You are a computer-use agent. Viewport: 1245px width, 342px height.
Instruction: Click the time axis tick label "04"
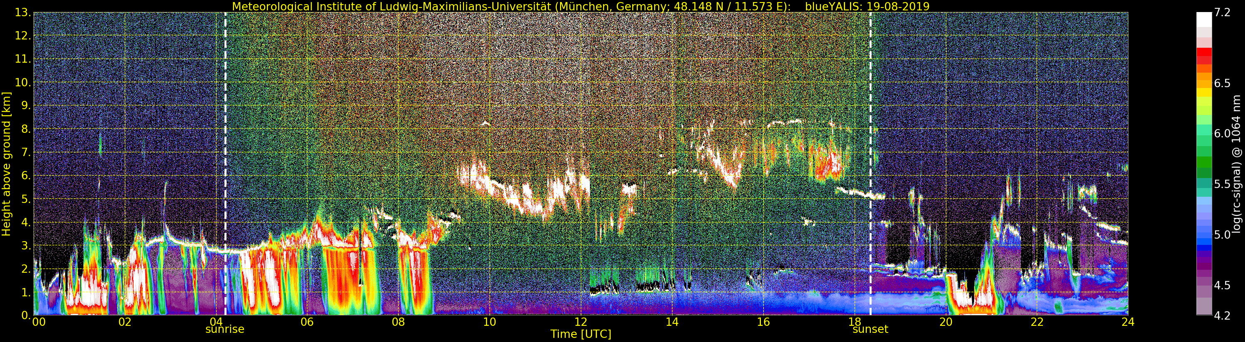[216, 322]
